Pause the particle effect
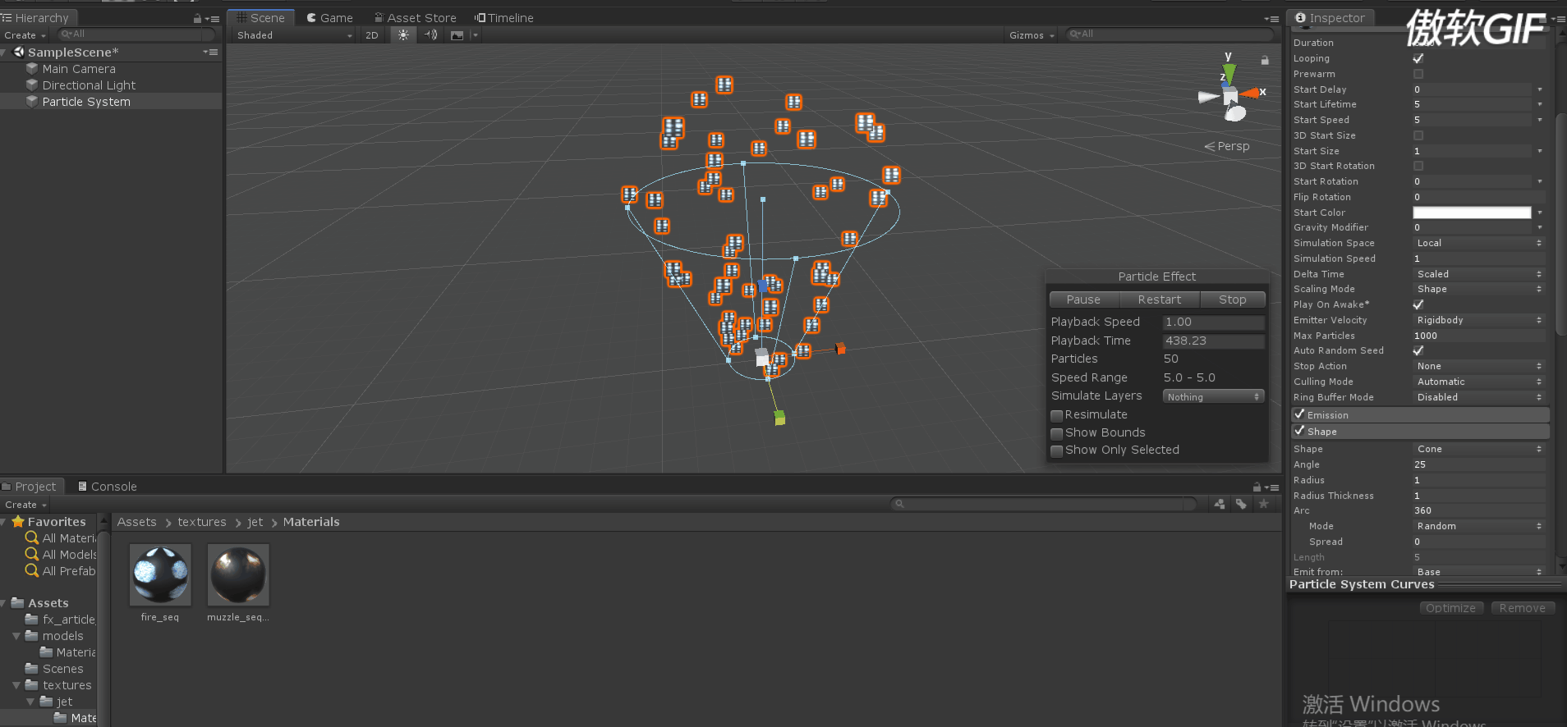The width and height of the screenshot is (1567, 727). [x=1083, y=299]
